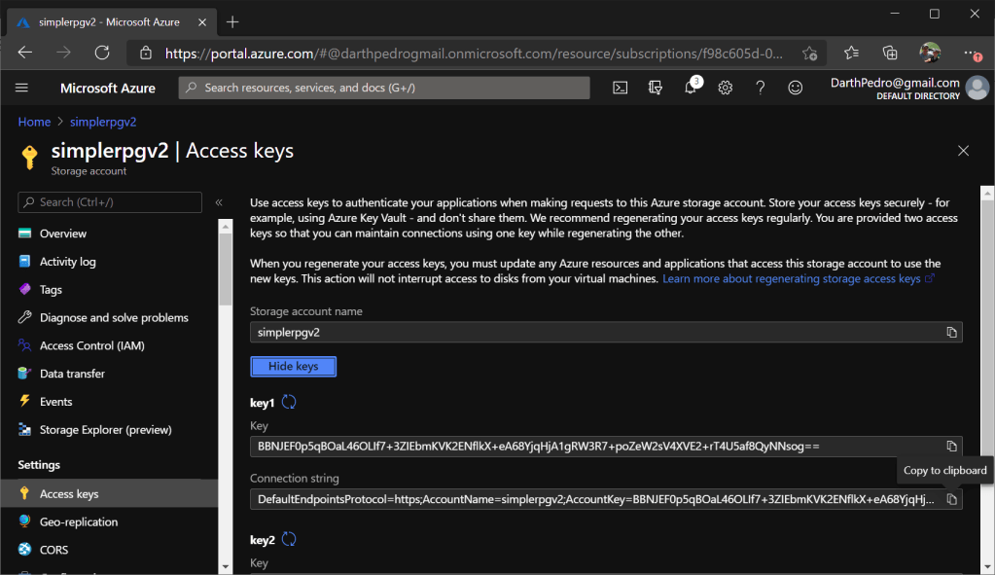Open Learn more about regenerating storage access keys
The image size is (995, 575).
tap(792, 279)
